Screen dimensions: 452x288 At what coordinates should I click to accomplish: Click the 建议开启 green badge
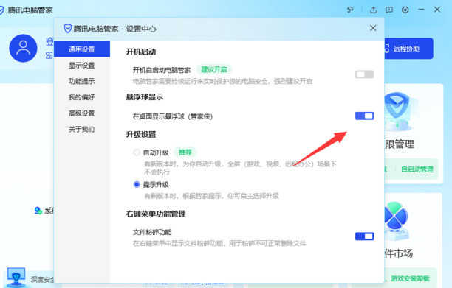(214, 69)
